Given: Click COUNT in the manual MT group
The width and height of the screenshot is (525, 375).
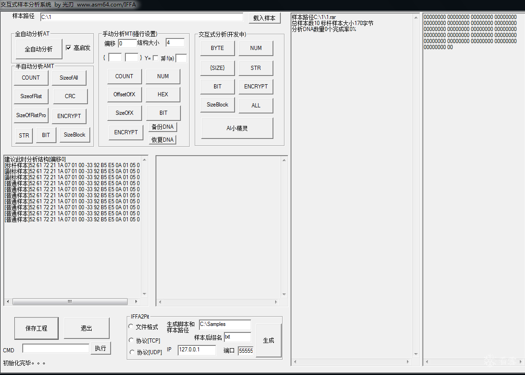Looking at the screenshot, I should pos(124,76).
